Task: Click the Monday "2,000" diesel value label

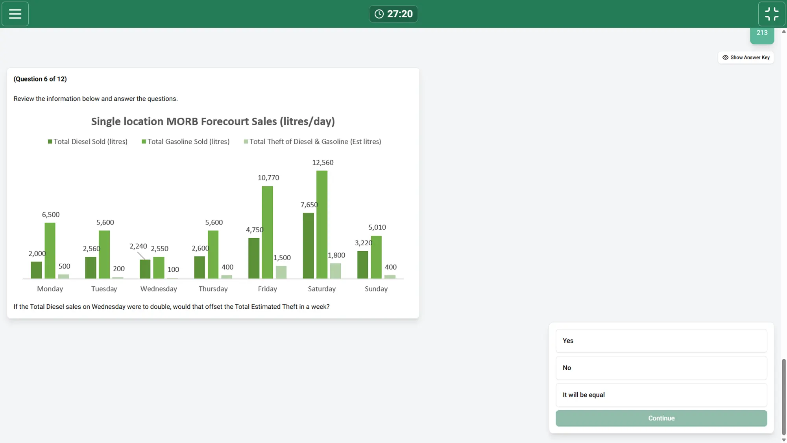Action: (37, 254)
